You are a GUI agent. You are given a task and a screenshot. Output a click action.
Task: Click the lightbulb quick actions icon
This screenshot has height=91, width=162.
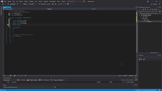point(8,25)
